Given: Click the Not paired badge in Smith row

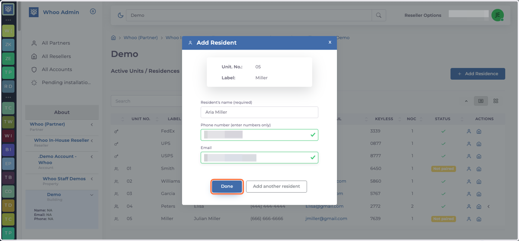Looking at the screenshot, I should (443, 169).
